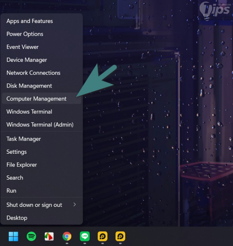The height and width of the screenshot is (246, 233).
Task: Select Desktop at menu bottom
Action: 42,218
